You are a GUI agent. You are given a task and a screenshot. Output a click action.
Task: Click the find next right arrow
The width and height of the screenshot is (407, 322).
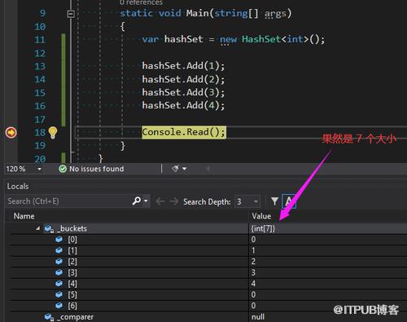click(174, 201)
